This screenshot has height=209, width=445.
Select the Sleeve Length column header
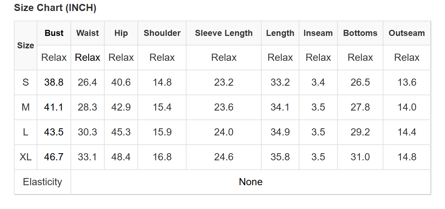point(224,33)
